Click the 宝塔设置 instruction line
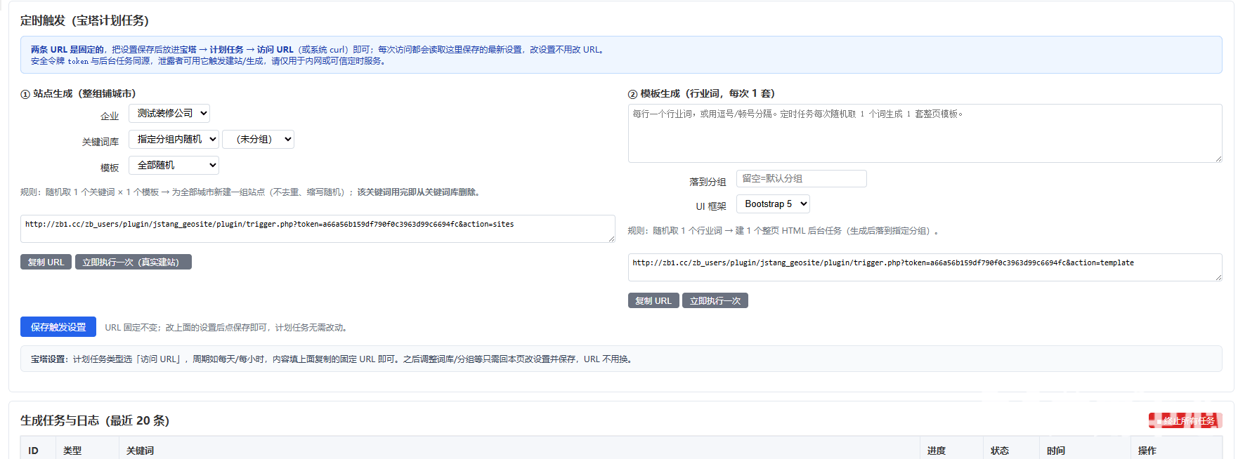Viewport: 1238px width, 459px height. point(332,359)
